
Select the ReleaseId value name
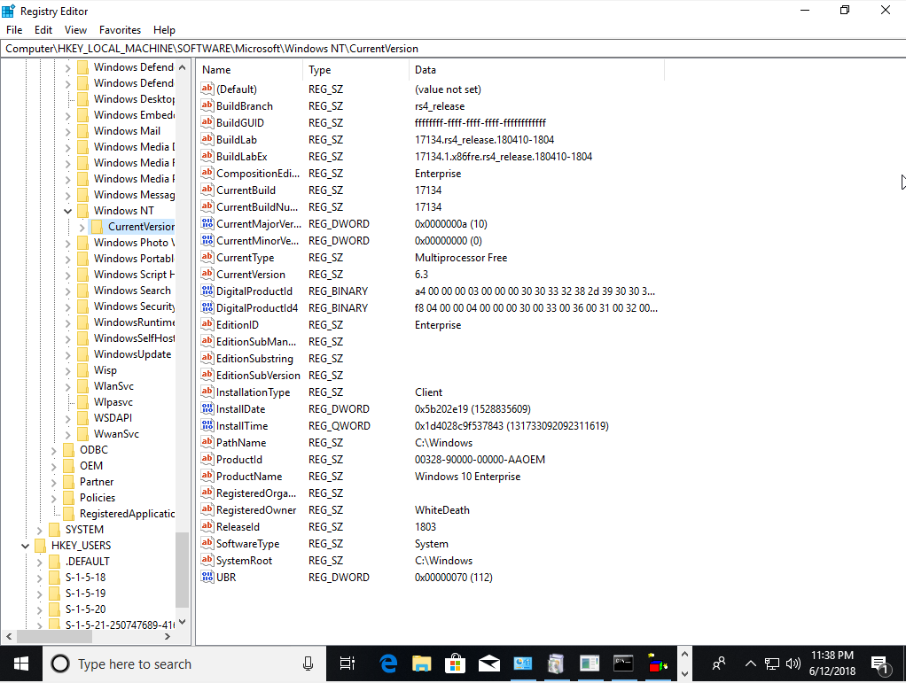coord(238,526)
